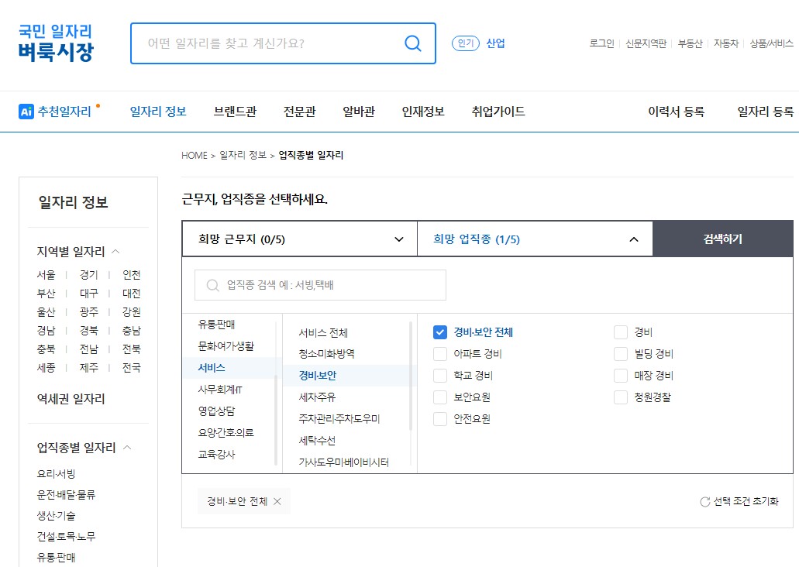Select 세차·주유 subcategory
Viewport: 799px width, 567px height.
[x=317, y=397]
